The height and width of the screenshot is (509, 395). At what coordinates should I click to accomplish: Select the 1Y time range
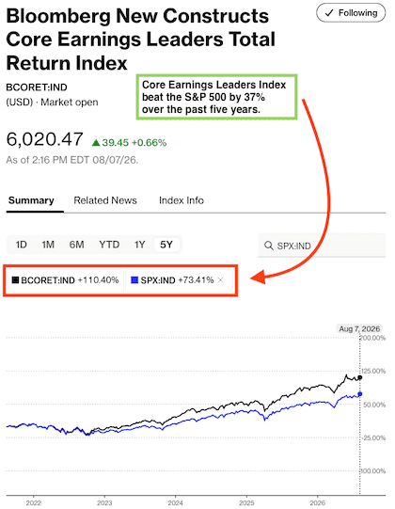click(x=139, y=245)
